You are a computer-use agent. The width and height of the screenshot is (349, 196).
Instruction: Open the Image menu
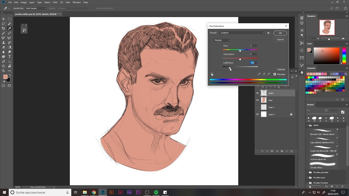(24, 2)
